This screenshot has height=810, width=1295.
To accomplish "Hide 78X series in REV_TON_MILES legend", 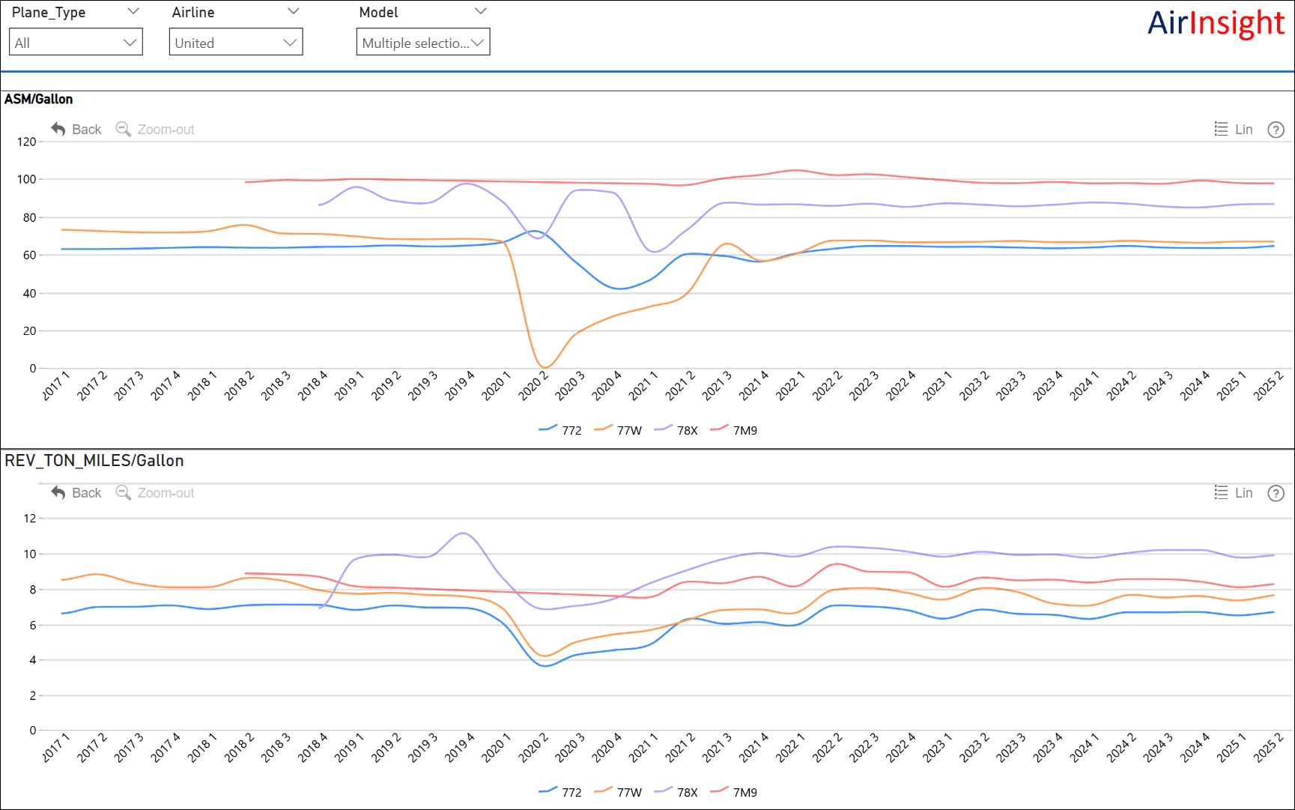I will pos(676,792).
